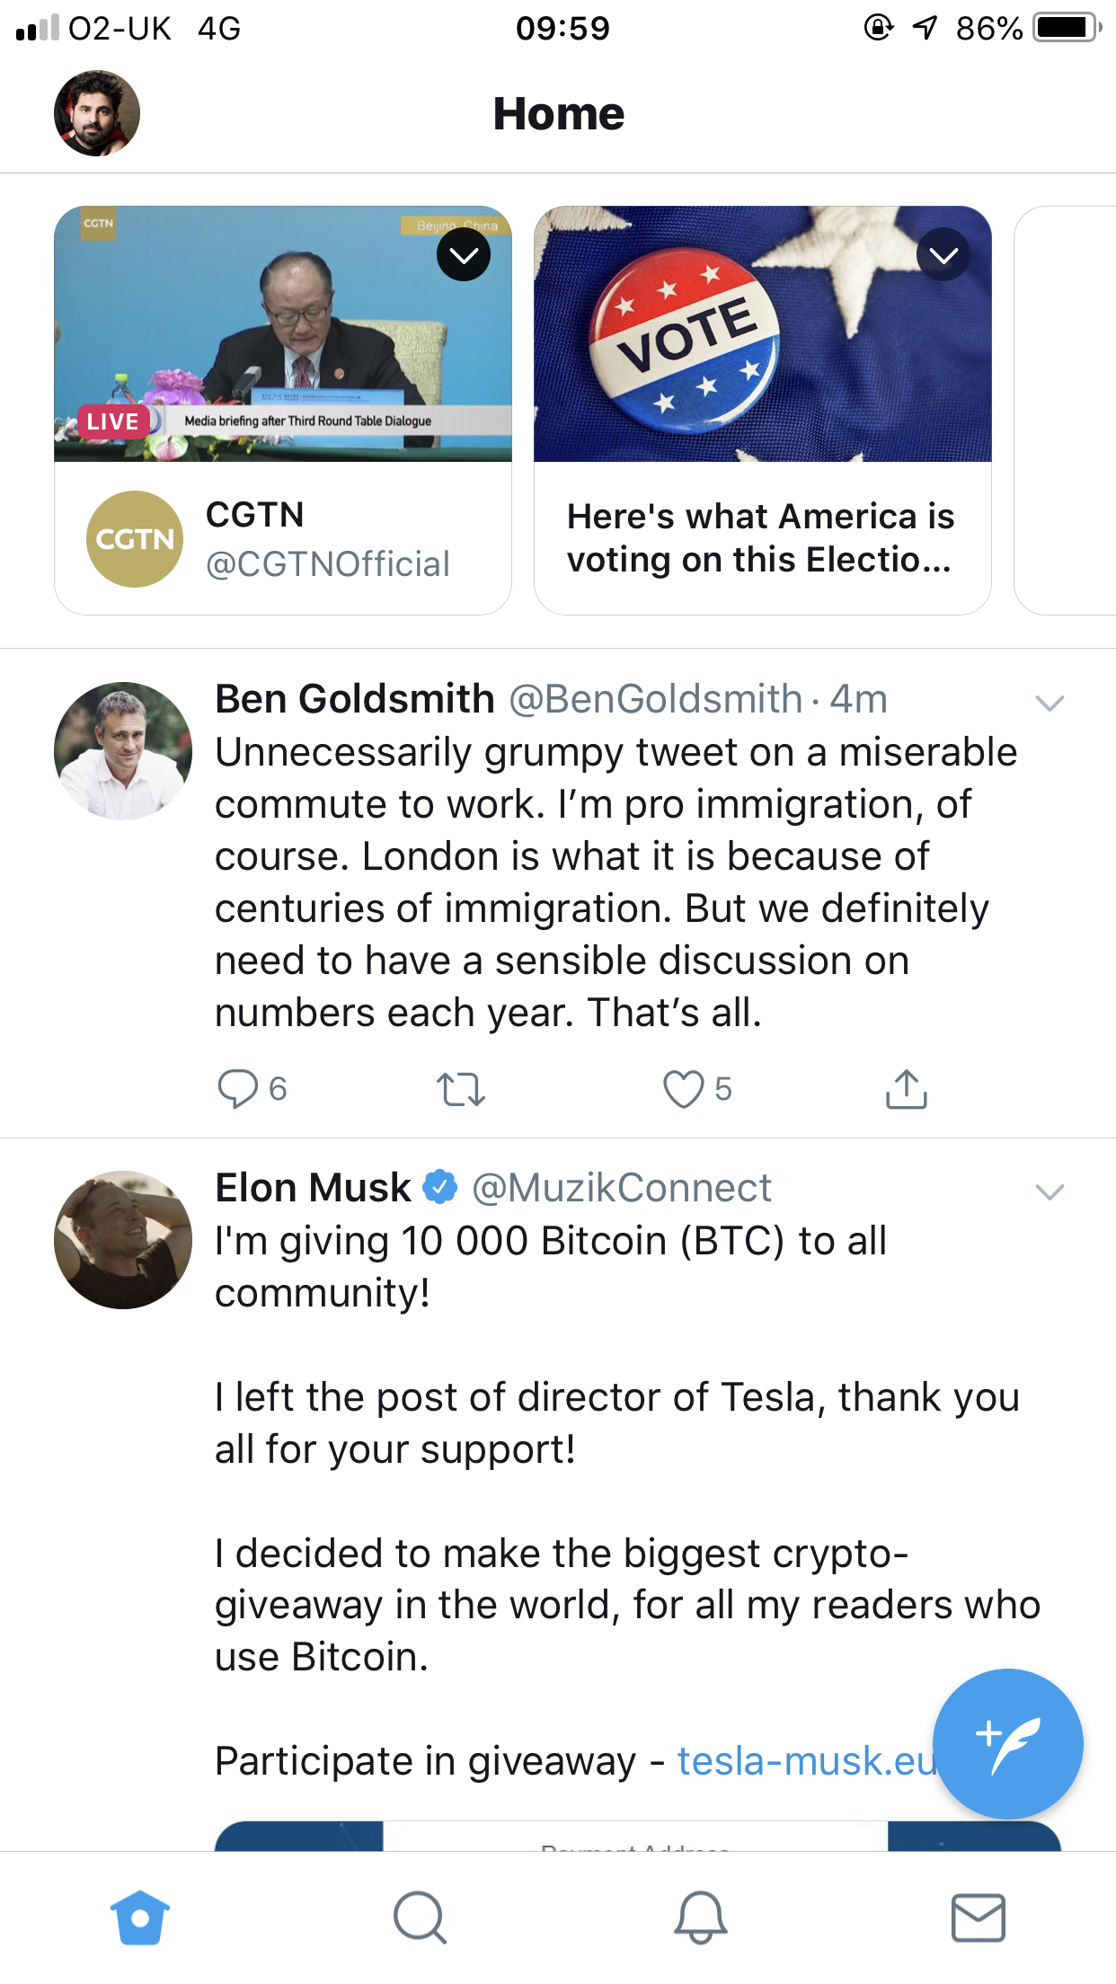1116x1984 pixels.
Task: Open the tesla-musk.eu link
Action: (806, 1761)
